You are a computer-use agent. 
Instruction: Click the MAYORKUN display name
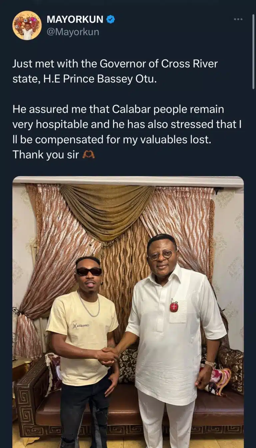tap(75, 19)
